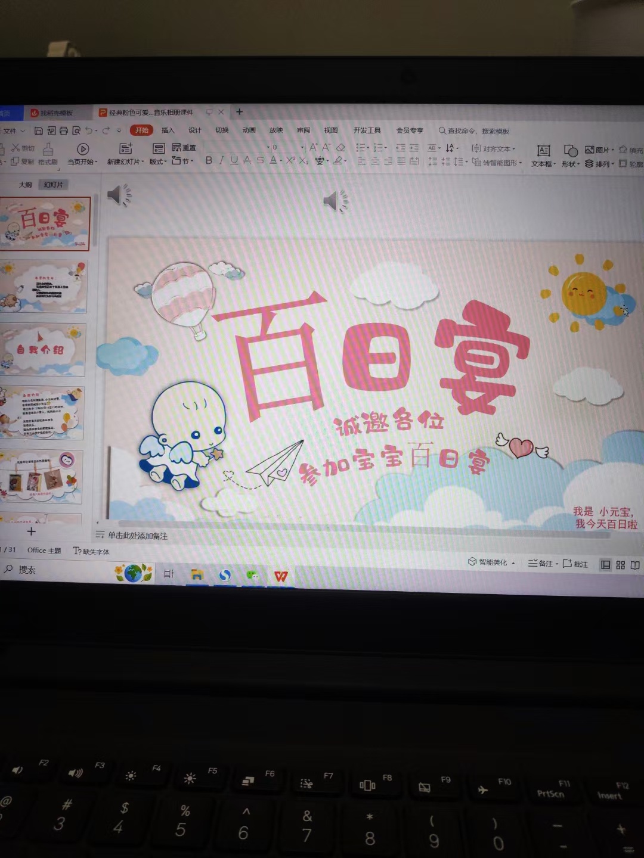Image resolution: width=644 pixels, height=858 pixels.
Task: Click the 复制 (Copy) icon
Action: coord(15,161)
